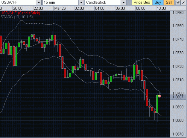Open the USD/CHF symbol dropdown arrow
The image size is (187, 138).
[39, 2]
